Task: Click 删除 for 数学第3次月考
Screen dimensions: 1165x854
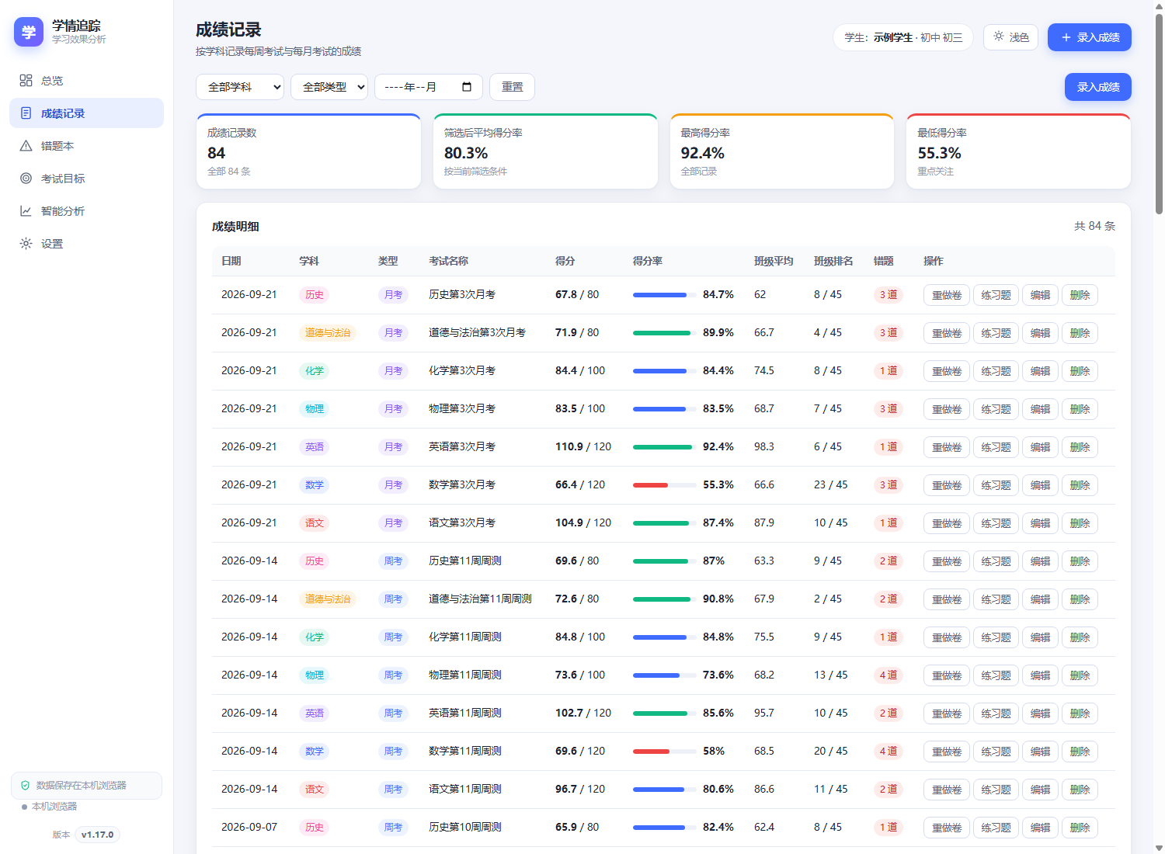Action: [1080, 485]
